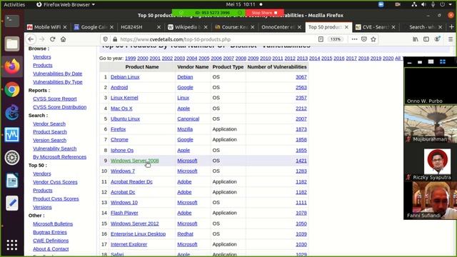Open LibreOffice Writer from the dock
Viewport: 457px width, 257px height.
(12, 181)
